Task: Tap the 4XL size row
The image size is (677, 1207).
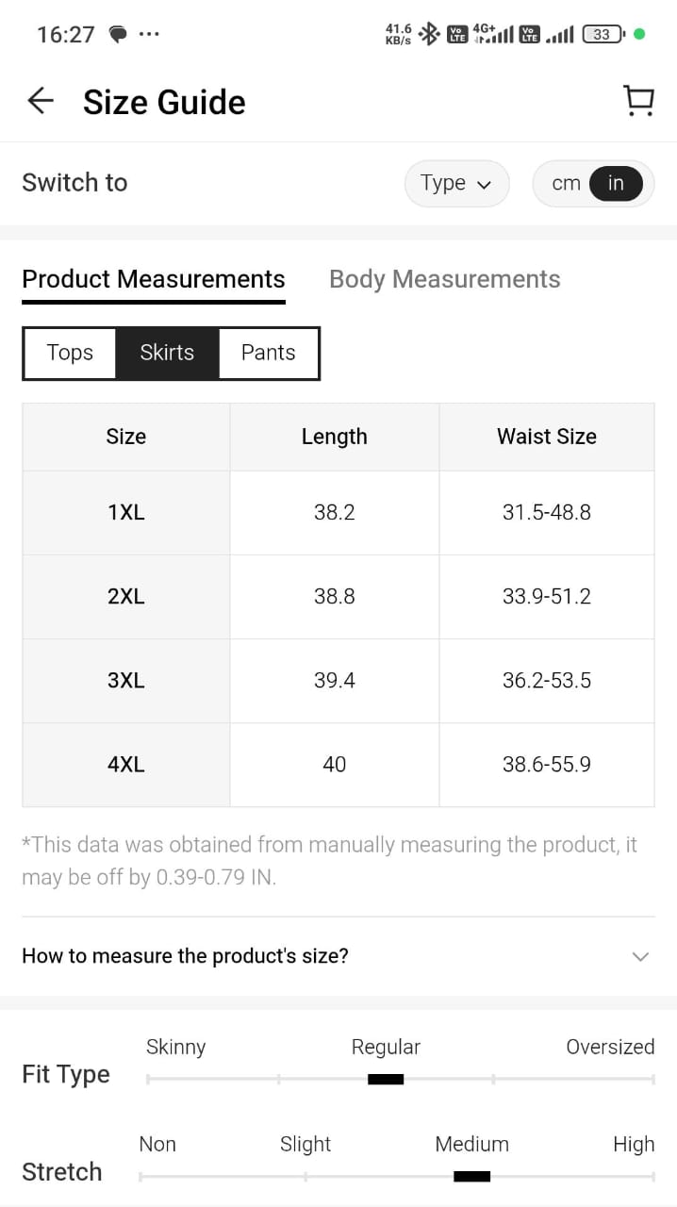Action: click(125, 765)
